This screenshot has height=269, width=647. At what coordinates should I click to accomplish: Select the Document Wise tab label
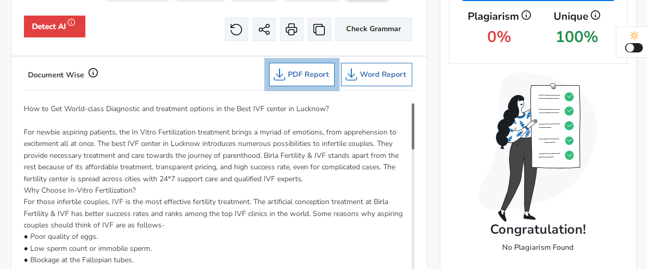pos(56,75)
